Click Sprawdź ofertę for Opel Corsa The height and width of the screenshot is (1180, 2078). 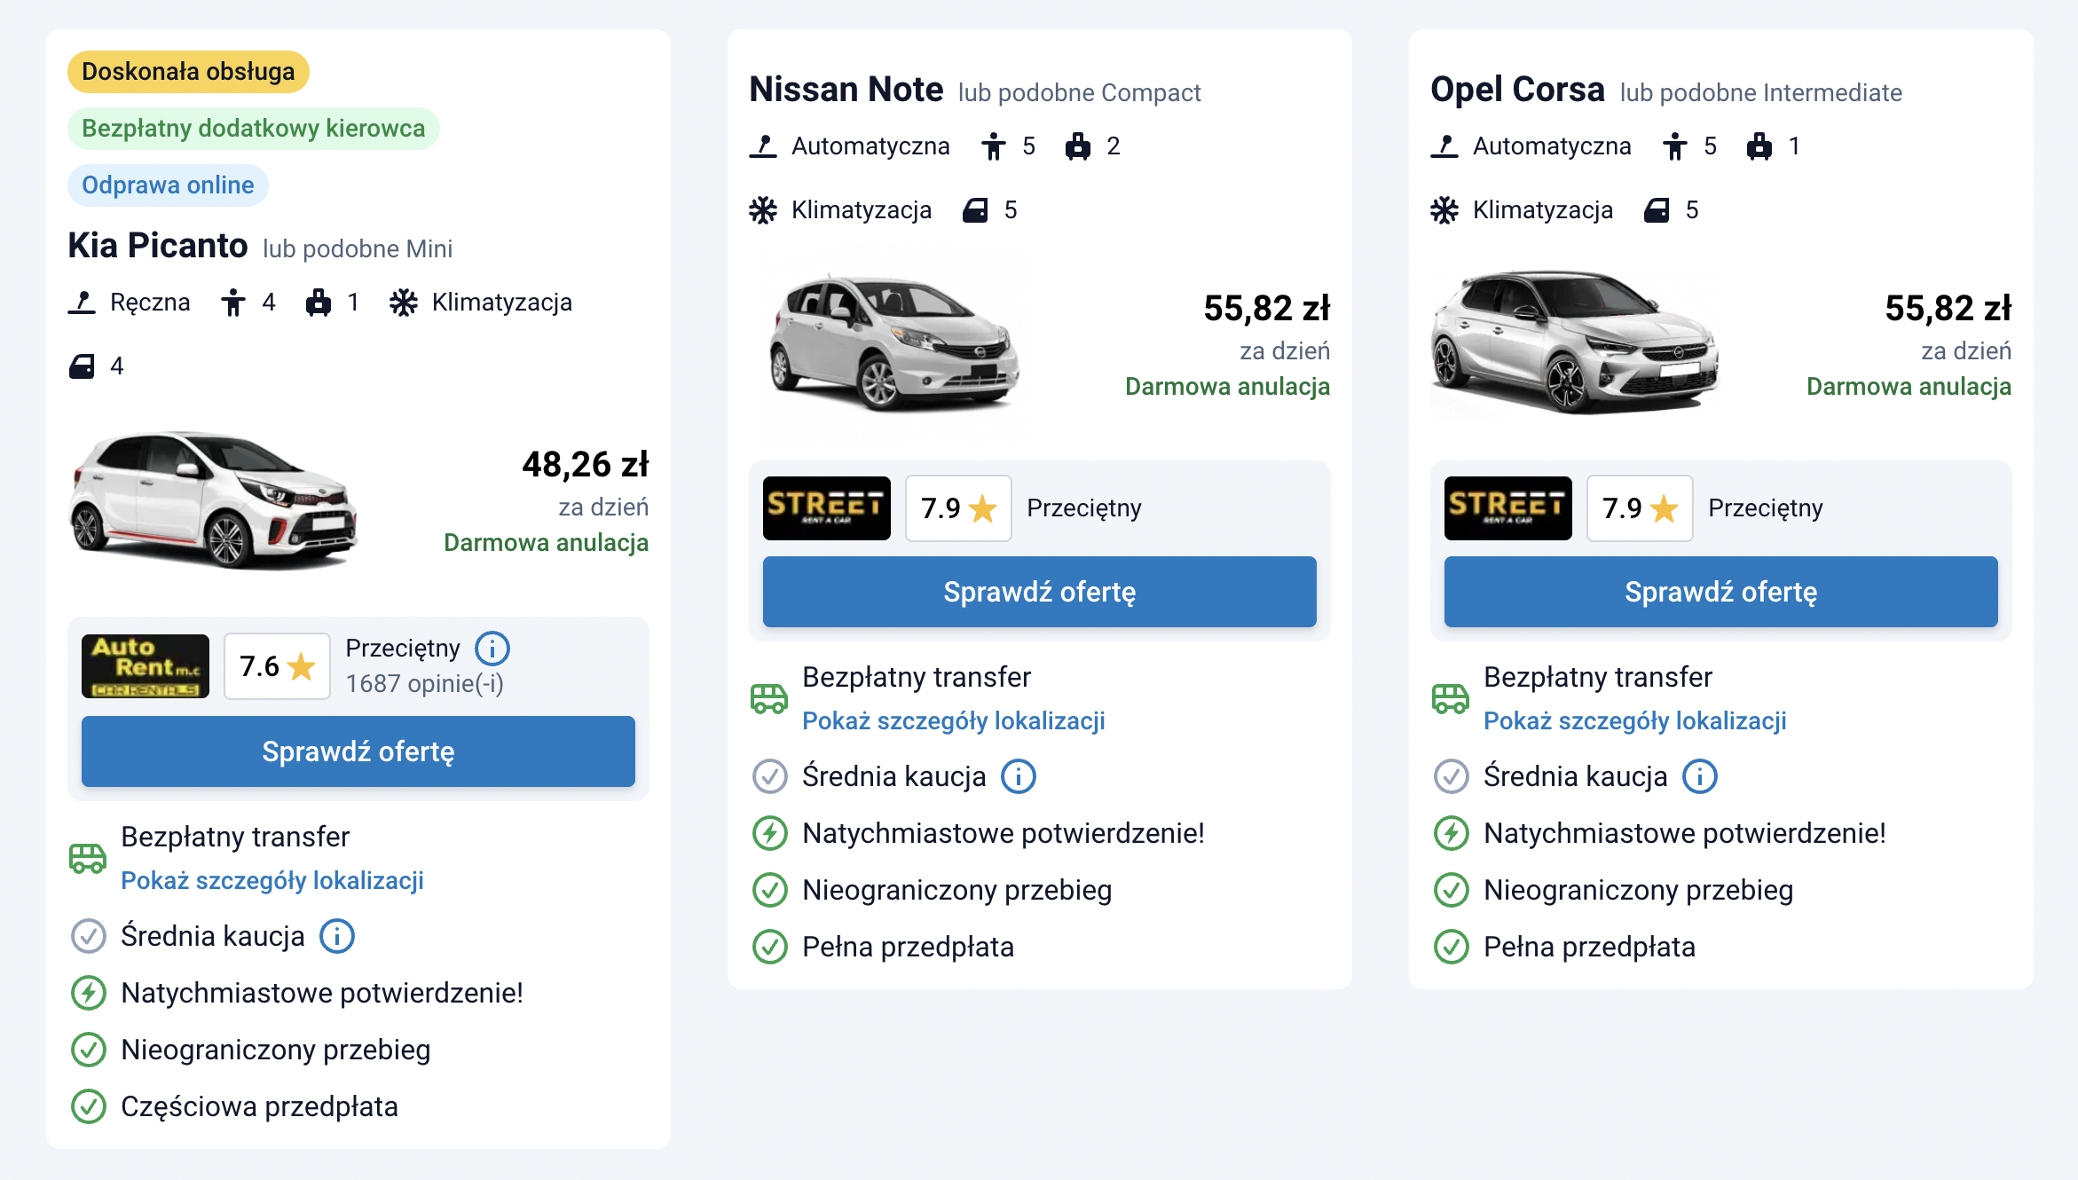pos(1721,592)
